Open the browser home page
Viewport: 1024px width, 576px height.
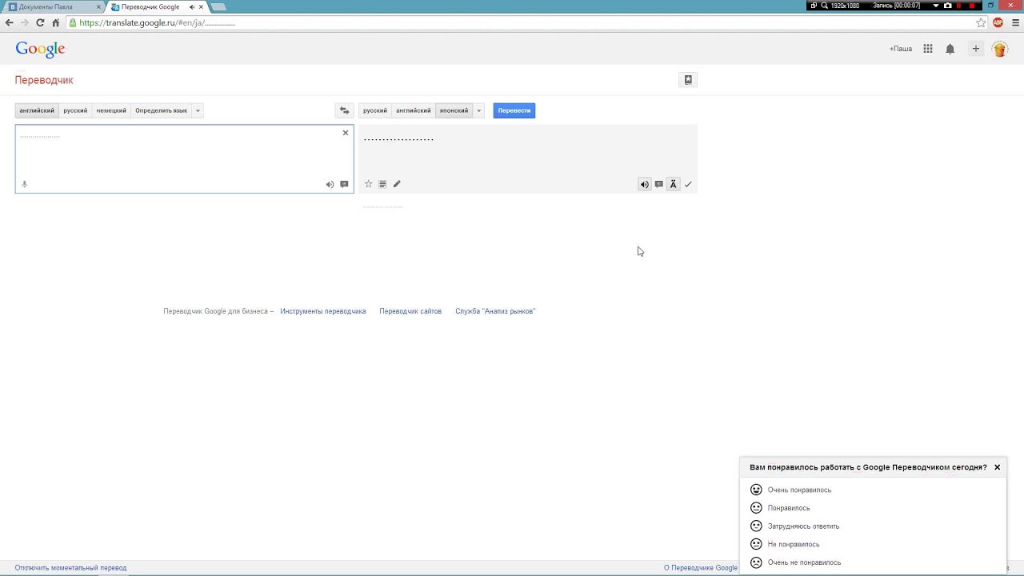55,22
